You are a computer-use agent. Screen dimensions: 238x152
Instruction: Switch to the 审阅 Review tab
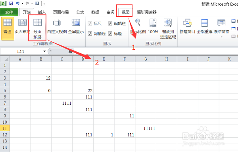point(110,12)
